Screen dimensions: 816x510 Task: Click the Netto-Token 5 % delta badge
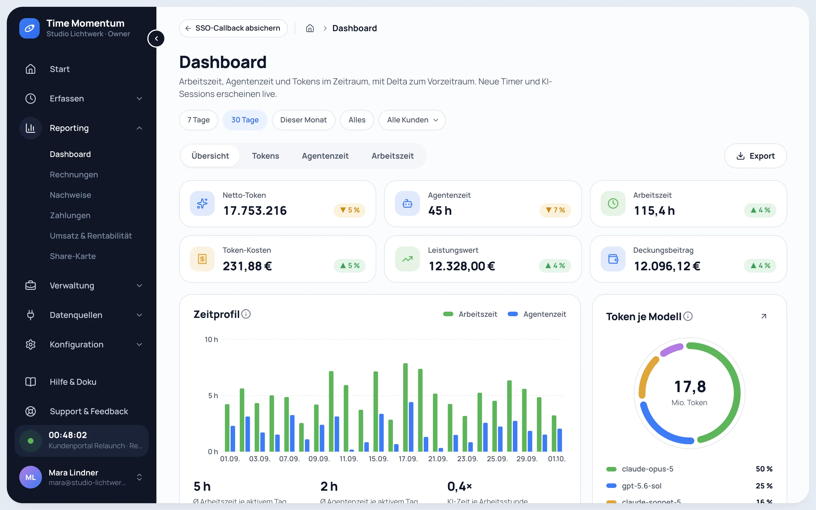pos(349,210)
